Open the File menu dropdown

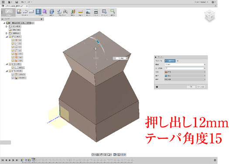(x=10, y=2)
